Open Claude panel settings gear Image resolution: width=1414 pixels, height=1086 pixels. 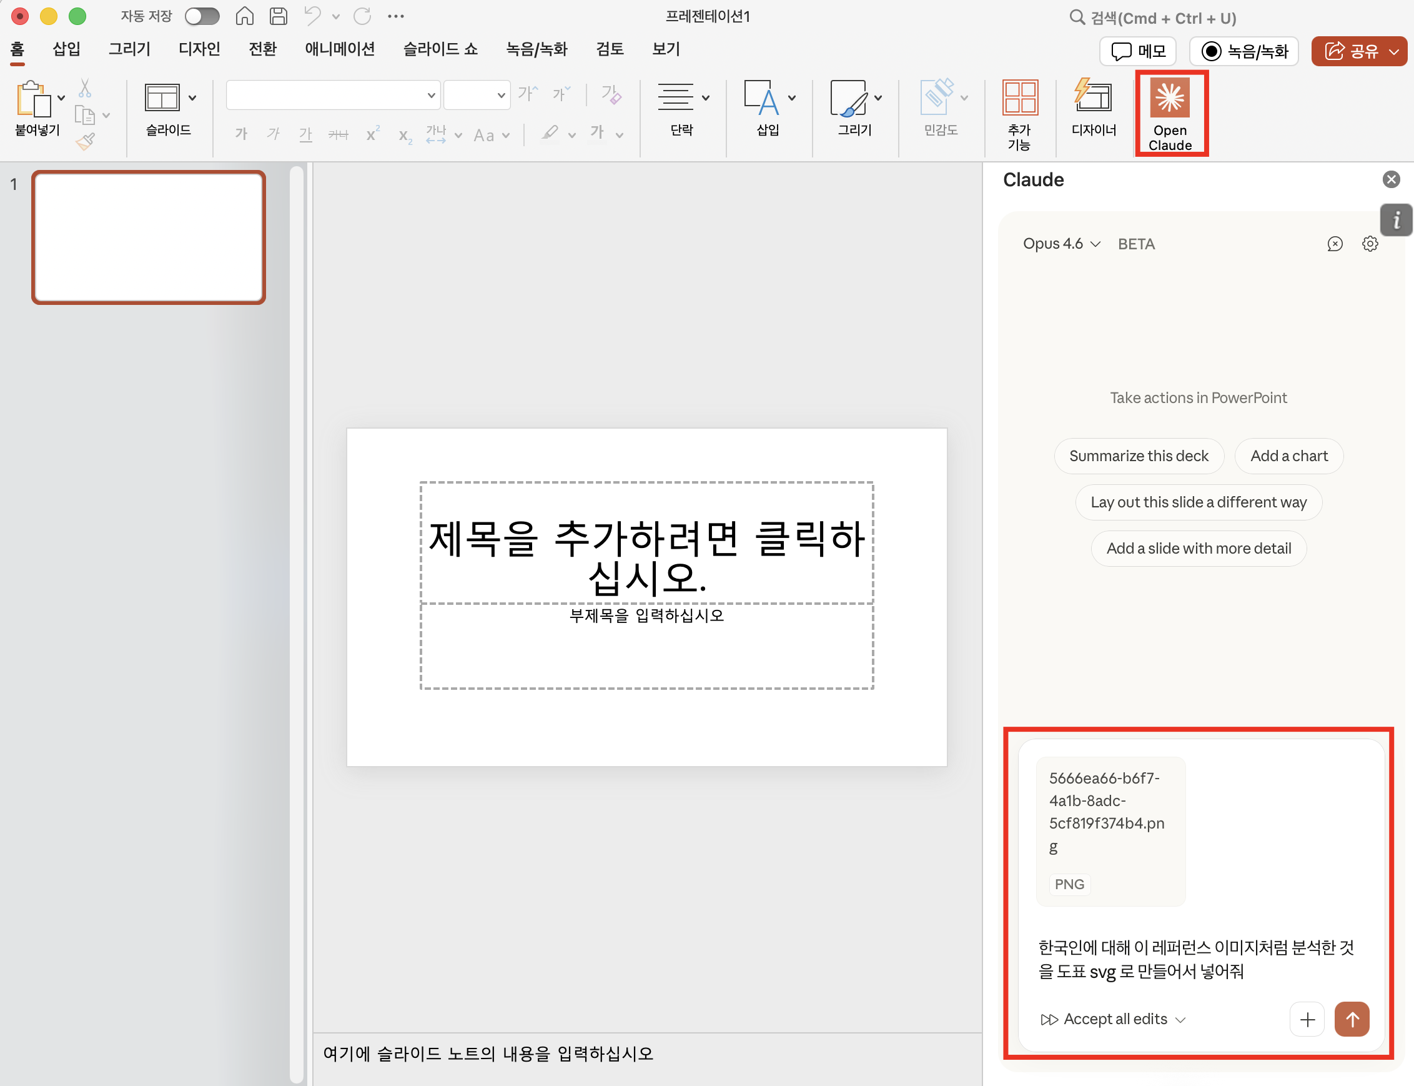pos(1370,244)
